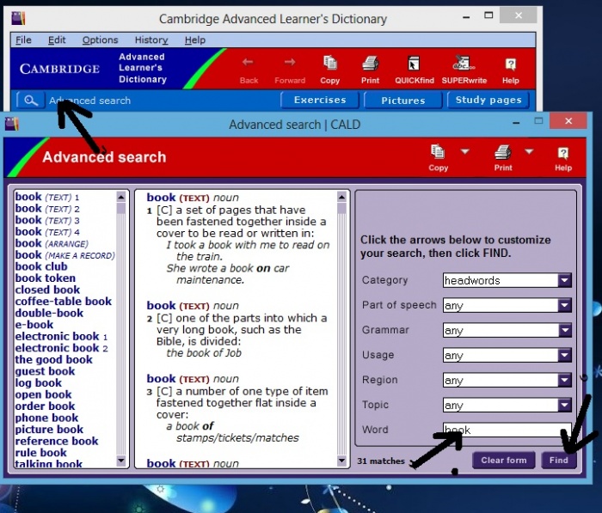Screen dimensions: 602x513
Task: Select 'phone book' in the results list
Action: click(x=46, y=418)
